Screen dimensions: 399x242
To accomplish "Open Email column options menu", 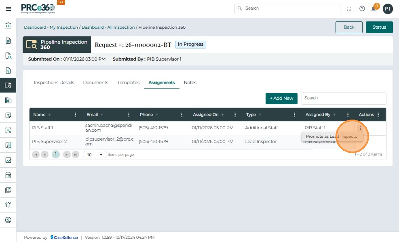I will (x=129, y=115).
